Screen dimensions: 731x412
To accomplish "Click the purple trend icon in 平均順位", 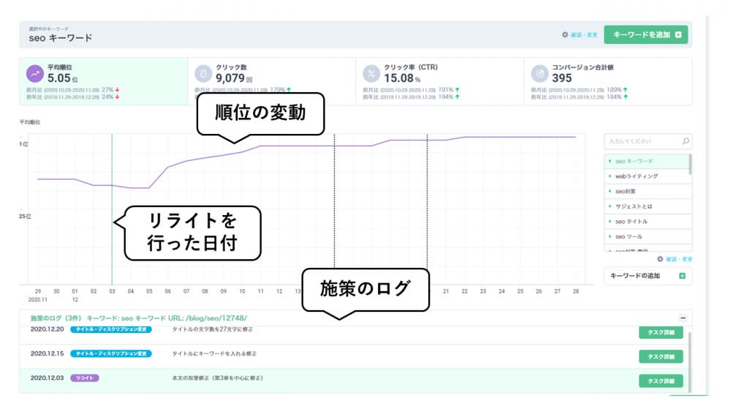I will (35, 74).
